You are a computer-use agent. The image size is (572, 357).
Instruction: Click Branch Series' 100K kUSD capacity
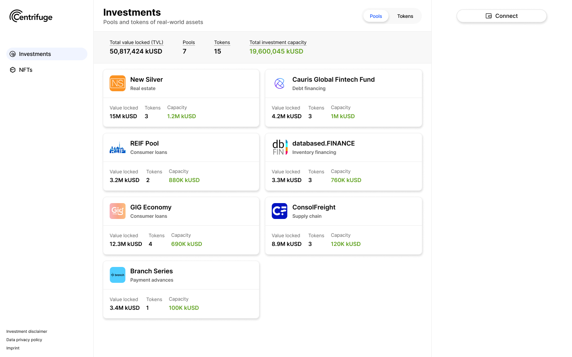tap(184, 308)
